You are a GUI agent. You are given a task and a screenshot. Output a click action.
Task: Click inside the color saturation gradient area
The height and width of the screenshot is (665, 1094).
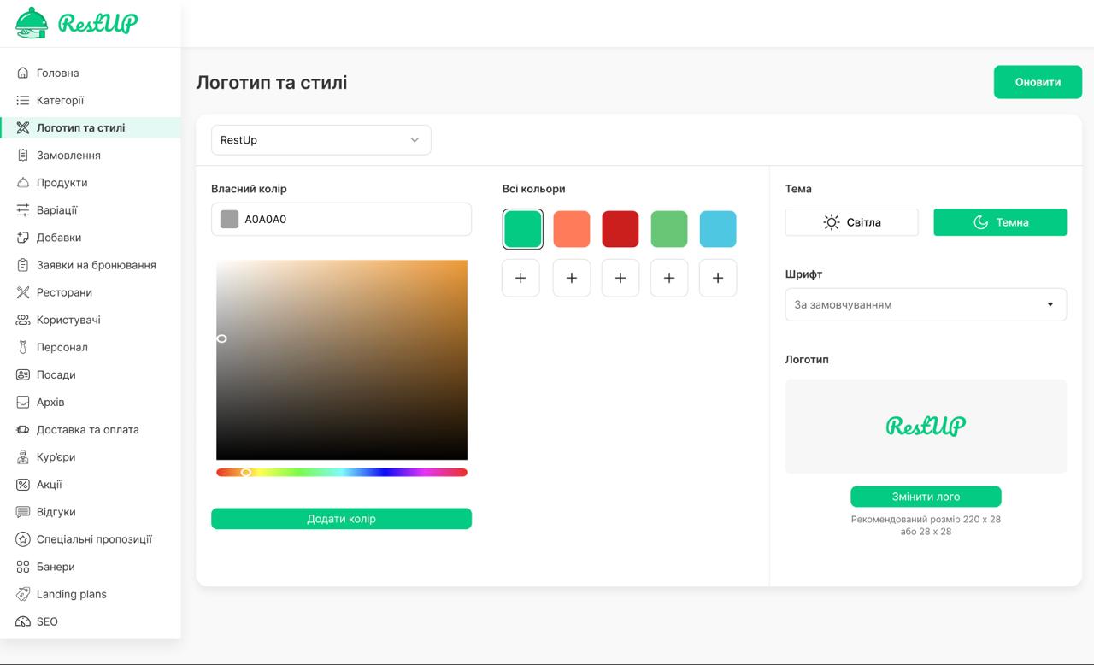click(x=342, y=360)
